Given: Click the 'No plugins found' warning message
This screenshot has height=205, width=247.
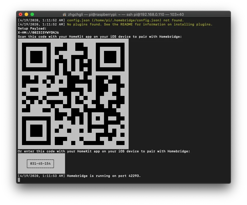Looking at the screenshot, I should pyautogui.click(x=140, y=24).
